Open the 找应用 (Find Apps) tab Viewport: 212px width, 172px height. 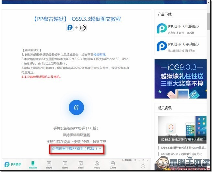click(49, 165)
